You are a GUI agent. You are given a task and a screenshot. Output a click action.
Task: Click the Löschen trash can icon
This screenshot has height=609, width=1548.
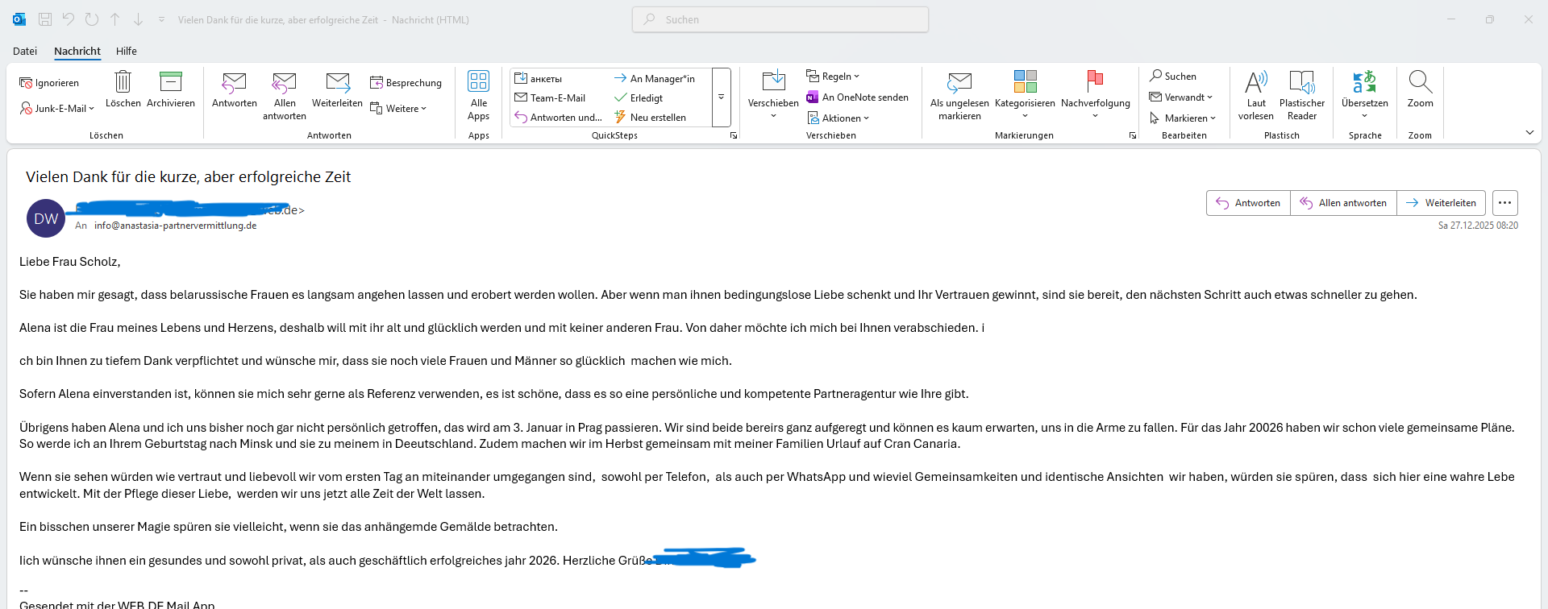123,83
